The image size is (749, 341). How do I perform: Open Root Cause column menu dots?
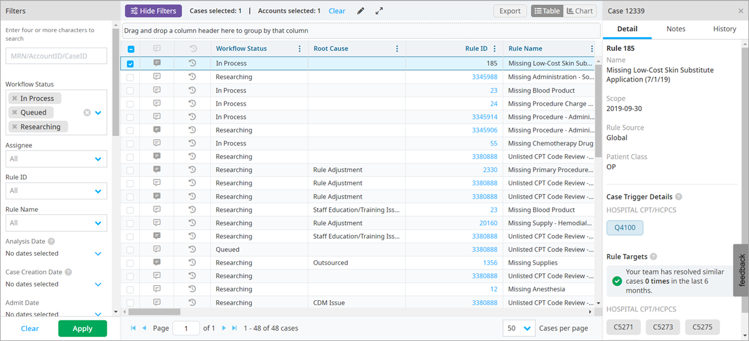[x=397, y=49]
